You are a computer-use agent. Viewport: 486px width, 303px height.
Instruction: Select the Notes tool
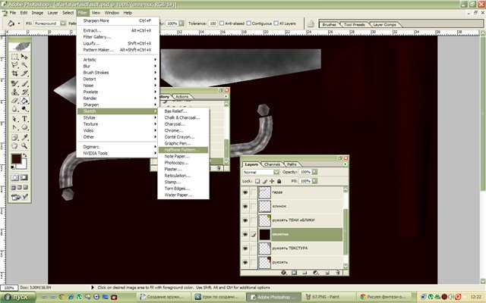coord(14,137)
